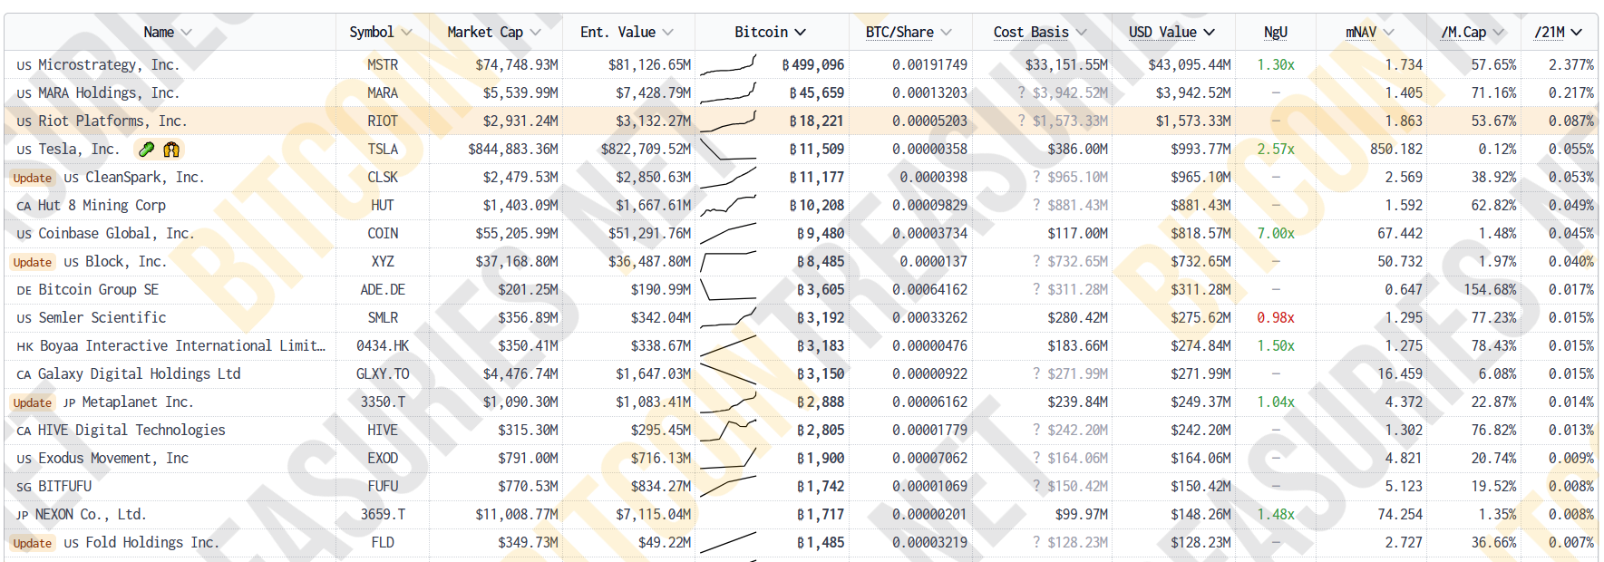Open the Coinbase Global, Inc. company link
The height and width of the screenshot is (562, 1604).
click(116, 233)
